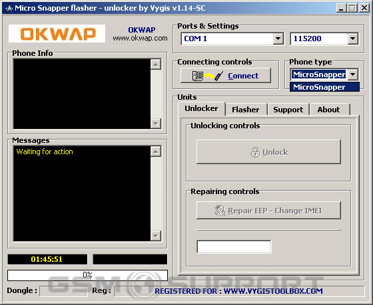Open the Support tab

point(288,110)
